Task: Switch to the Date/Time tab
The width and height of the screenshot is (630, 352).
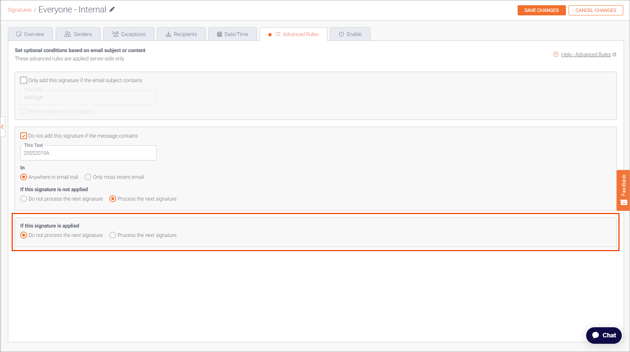Action: [x=232, y=34]
